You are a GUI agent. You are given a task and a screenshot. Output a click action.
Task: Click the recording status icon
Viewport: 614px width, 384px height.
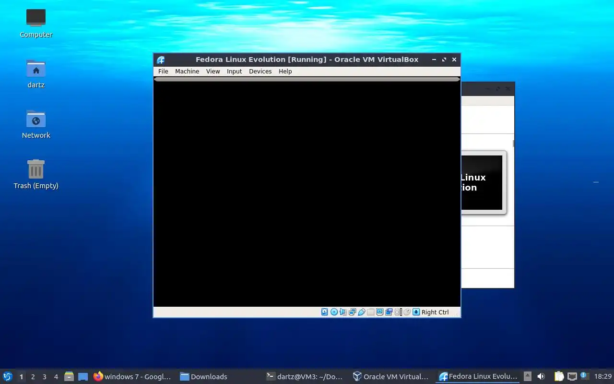(x=389, y=312)
